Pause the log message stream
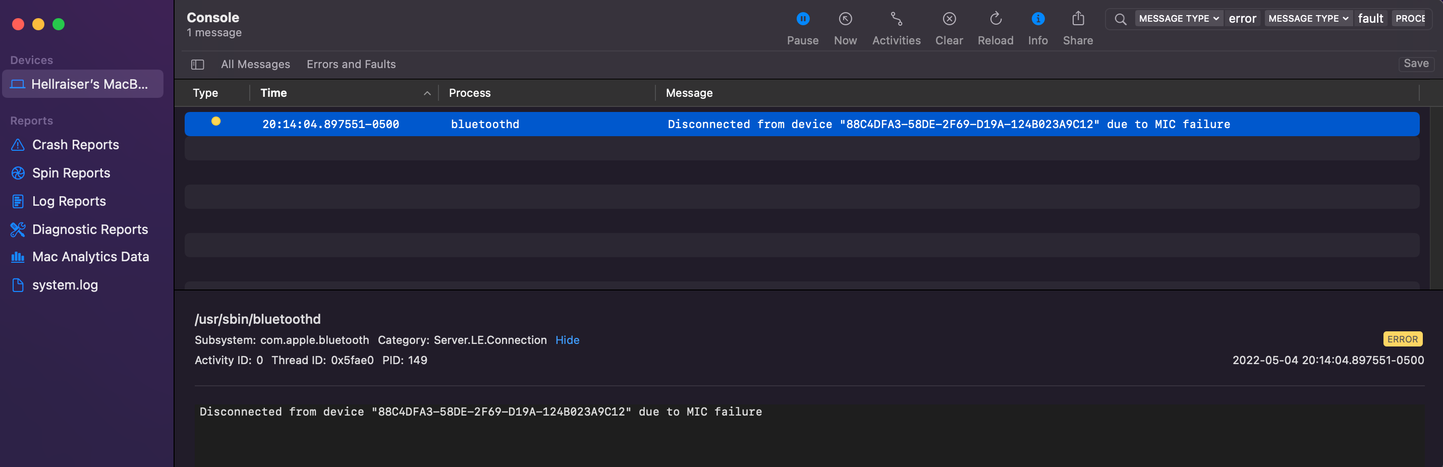The image size is (1443, 467). 802,19
